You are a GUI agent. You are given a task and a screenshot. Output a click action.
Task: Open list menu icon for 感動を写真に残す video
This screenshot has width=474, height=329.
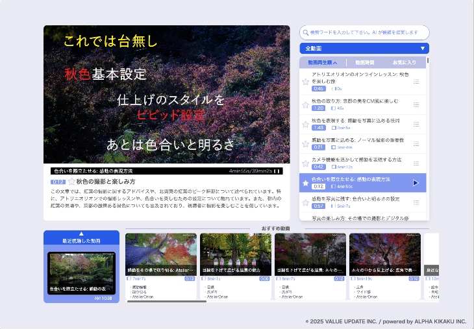click(x=416, y=202)
